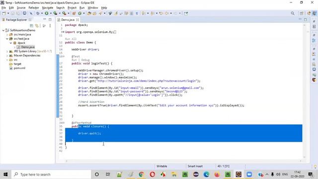318x179 pixels.
Task: Open the Navigate menu
Action: (48, 8)
